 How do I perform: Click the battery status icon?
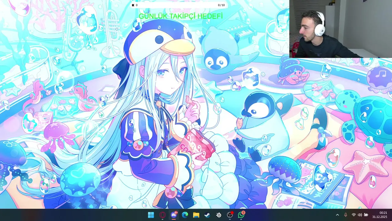coord(366,215)
